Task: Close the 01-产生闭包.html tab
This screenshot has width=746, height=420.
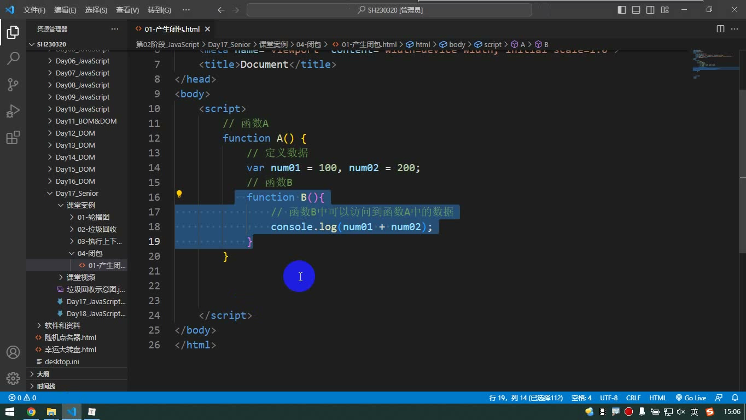Action: (207, 29)
